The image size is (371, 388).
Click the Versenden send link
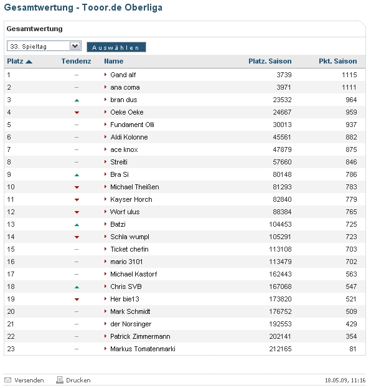pyautogui.click(x=29, y=380)
